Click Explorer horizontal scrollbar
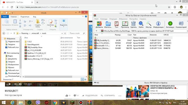 point(48,77)
